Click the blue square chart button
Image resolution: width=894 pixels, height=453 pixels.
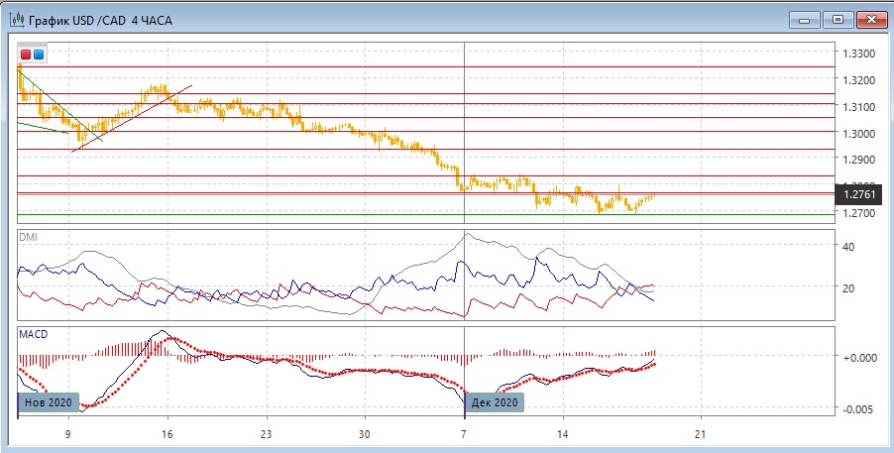39,54
